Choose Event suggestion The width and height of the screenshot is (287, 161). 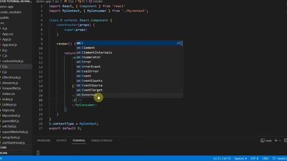[130, 76]
